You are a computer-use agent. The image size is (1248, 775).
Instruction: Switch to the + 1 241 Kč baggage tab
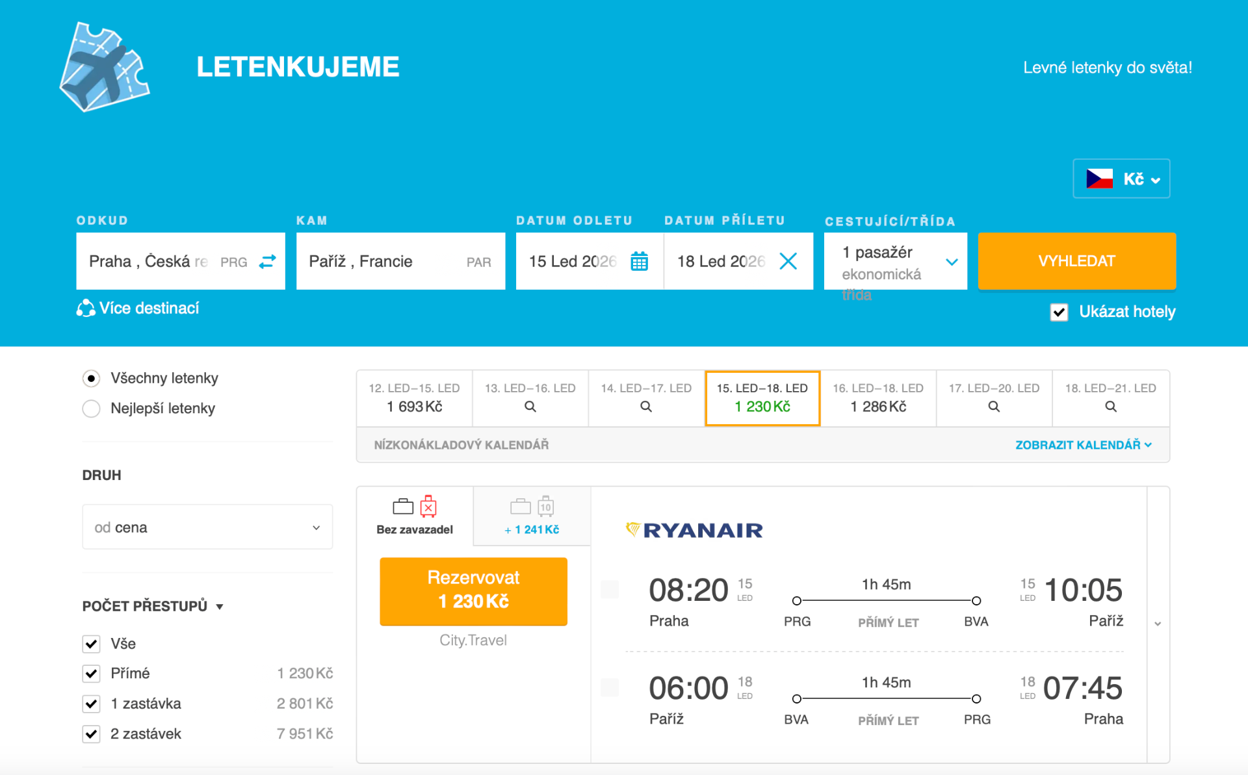click(532, 516)
